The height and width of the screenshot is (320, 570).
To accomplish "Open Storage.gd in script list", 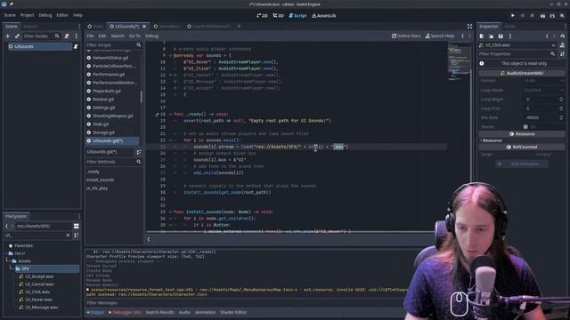I will [x=103, y=132].
